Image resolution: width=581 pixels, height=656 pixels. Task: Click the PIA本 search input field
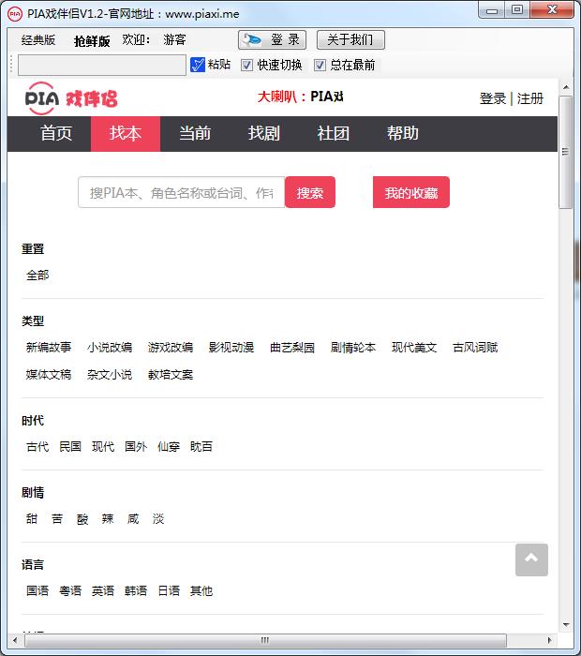pyautogui.click(x=182, y=192)
